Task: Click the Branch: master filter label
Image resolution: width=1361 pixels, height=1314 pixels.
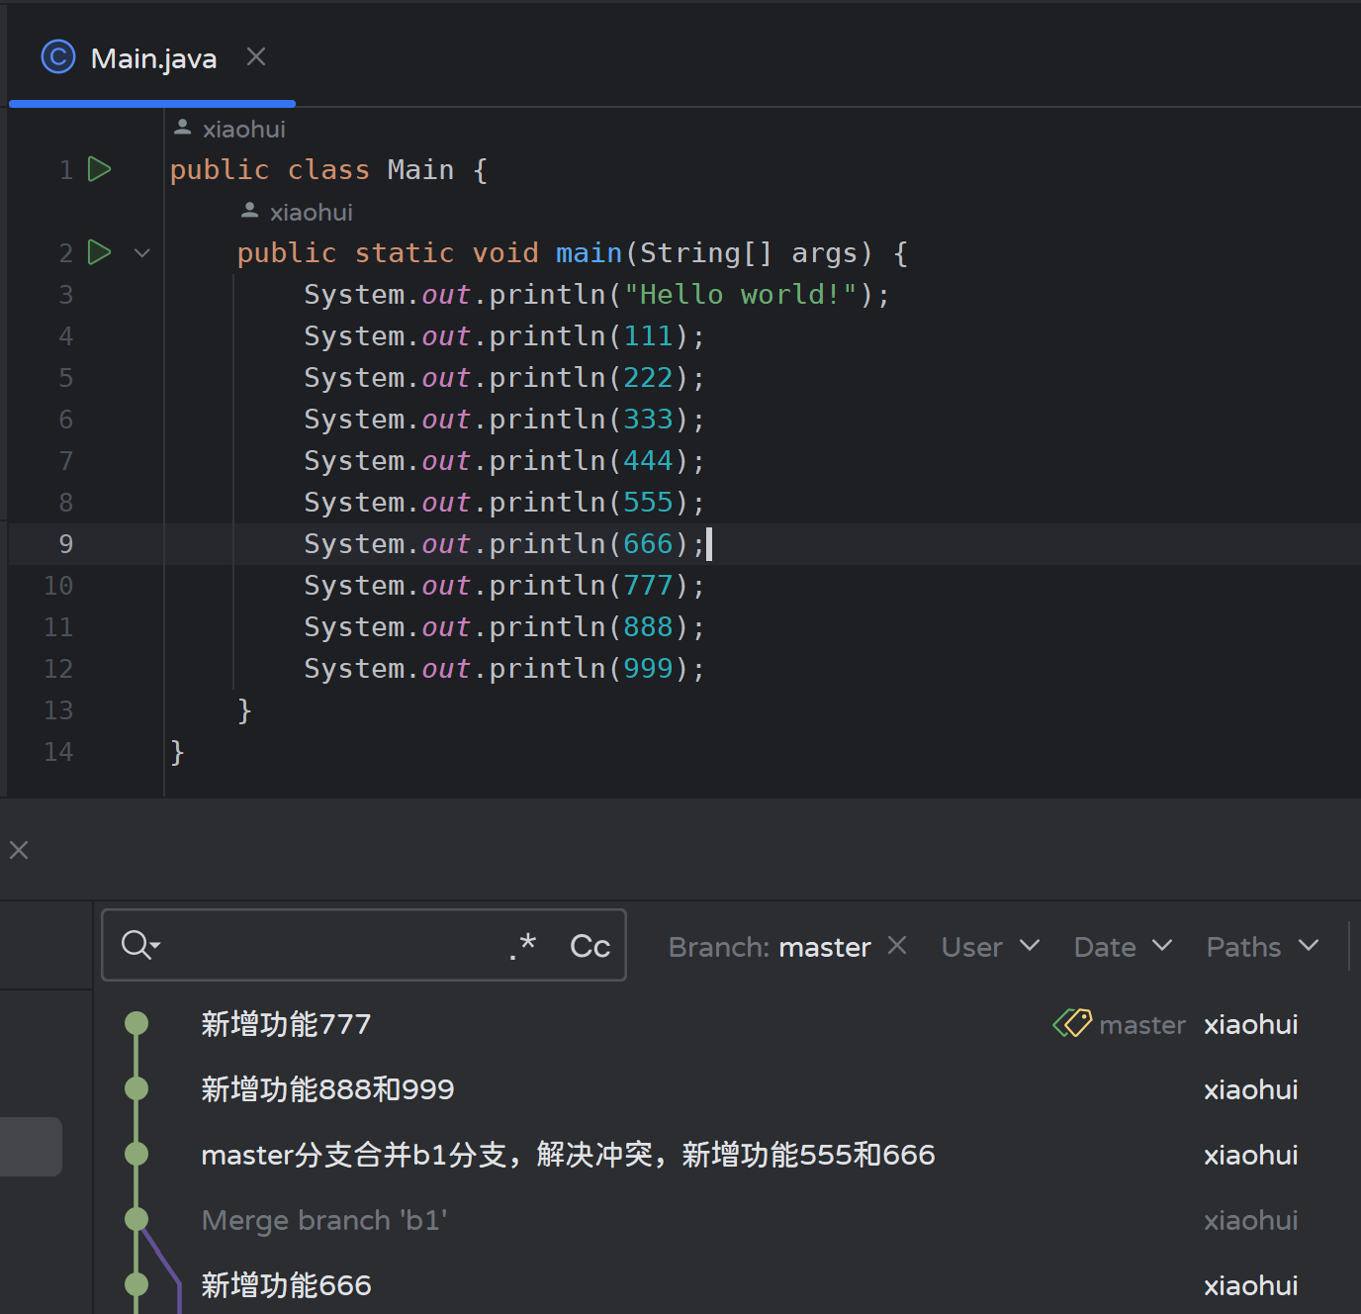Action: (770, 947)
